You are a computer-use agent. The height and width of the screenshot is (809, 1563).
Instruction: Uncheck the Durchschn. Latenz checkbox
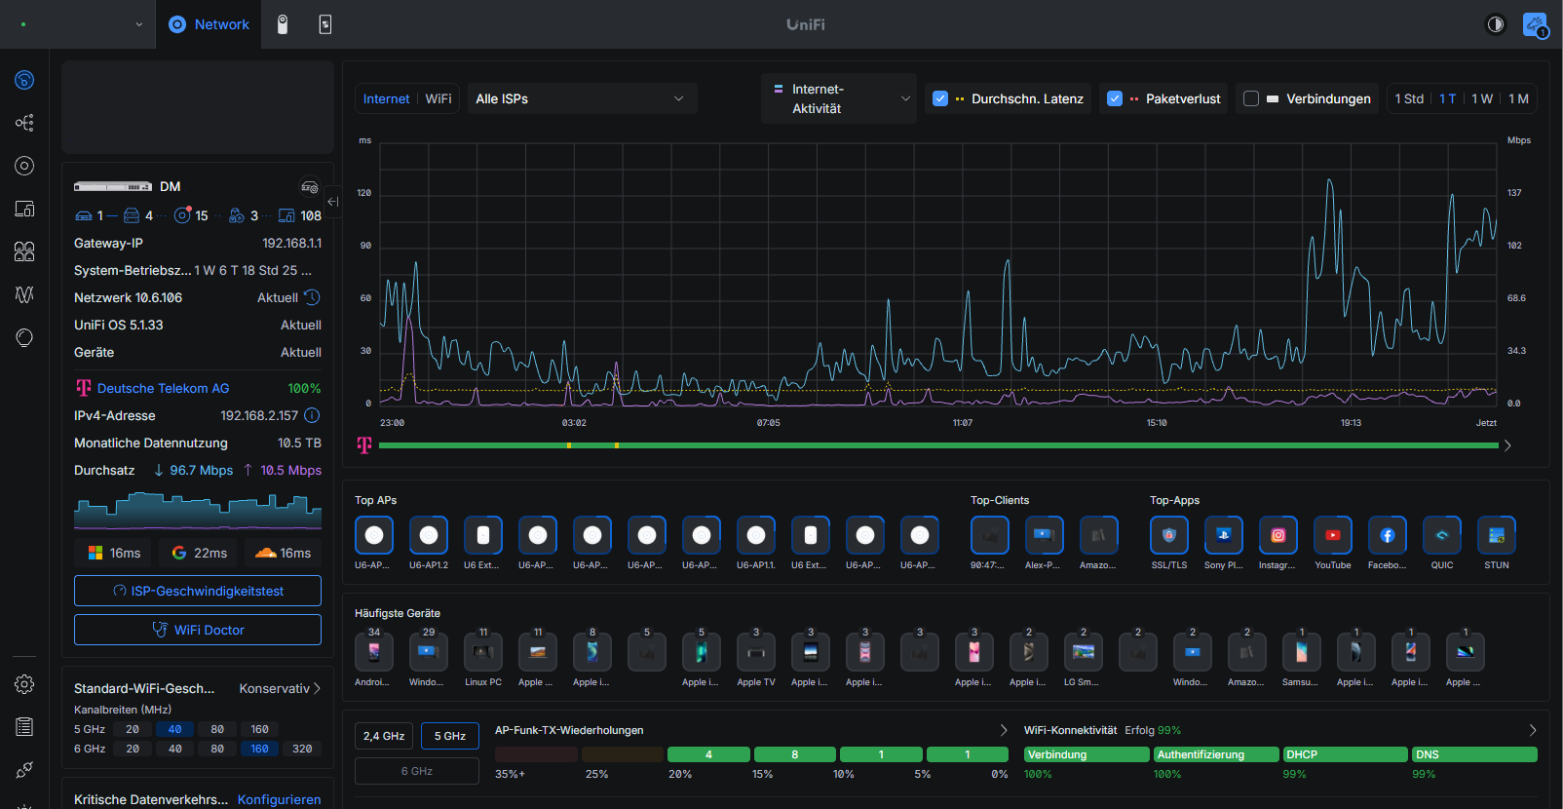(940, 98)
